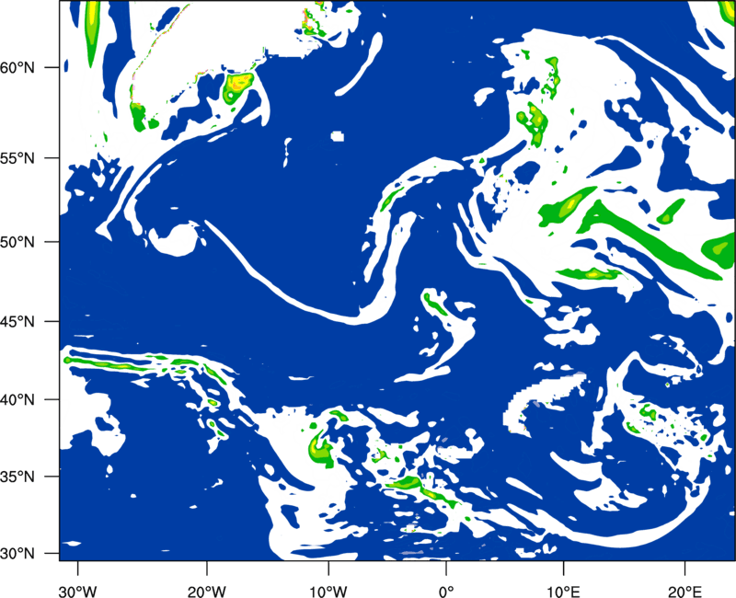Click the 60°N latitude label
736x598 pixels.
17,67
